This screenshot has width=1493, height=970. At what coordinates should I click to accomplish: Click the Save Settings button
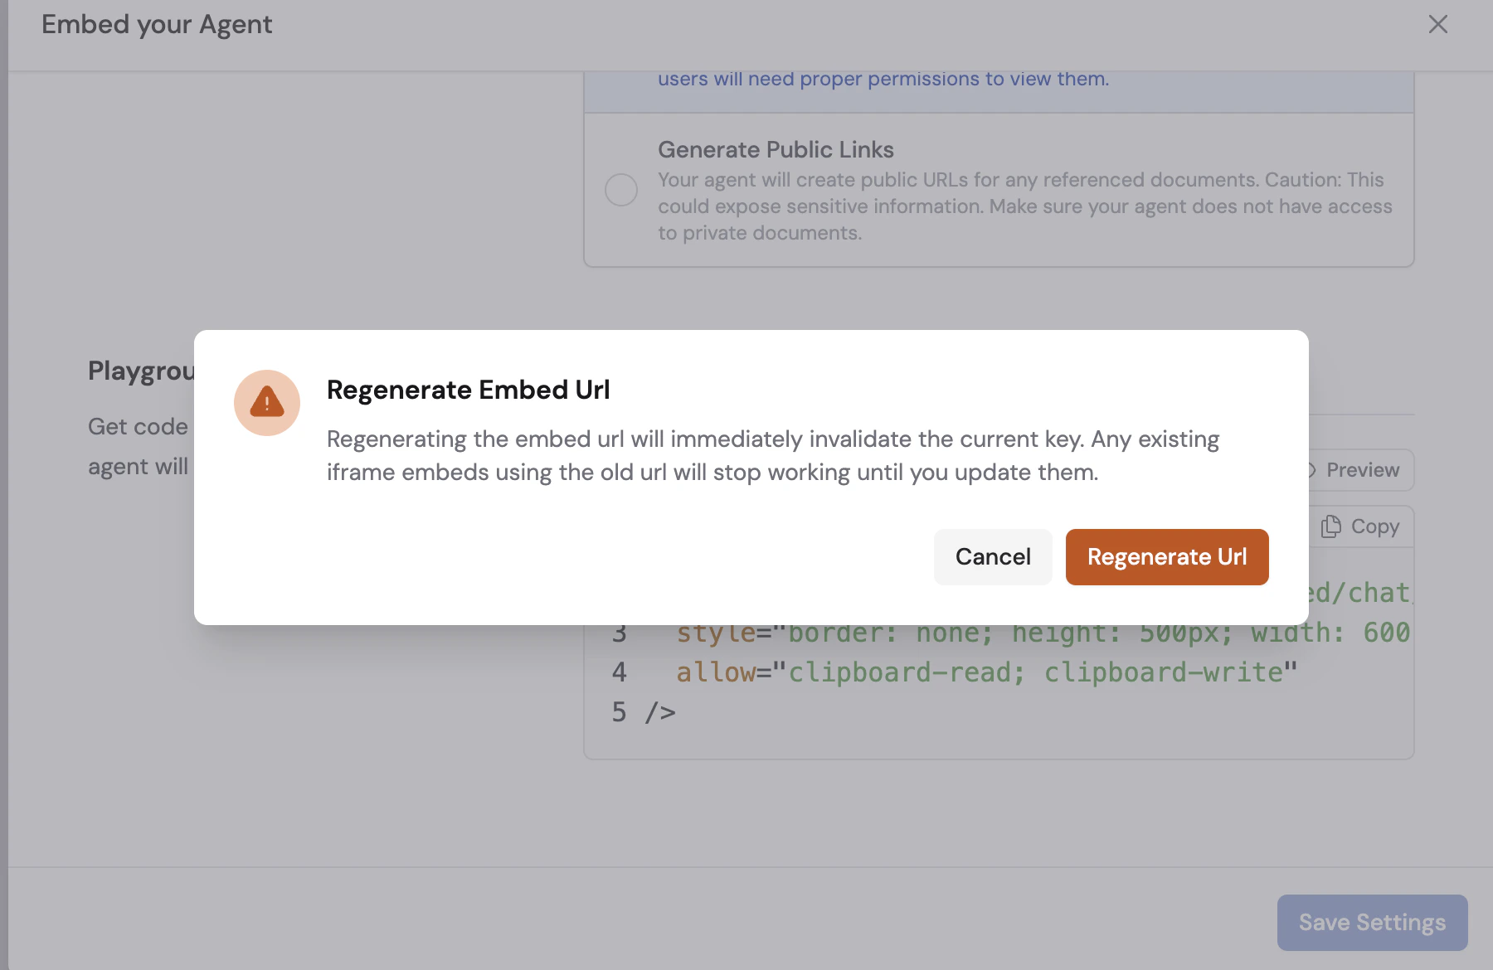pyautogui.click(x=1370, y=922)
